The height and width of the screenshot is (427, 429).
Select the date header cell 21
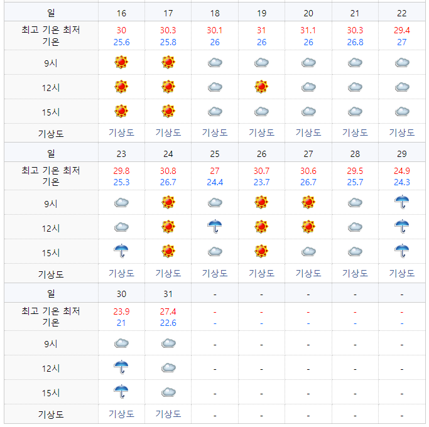pos(355,13)
